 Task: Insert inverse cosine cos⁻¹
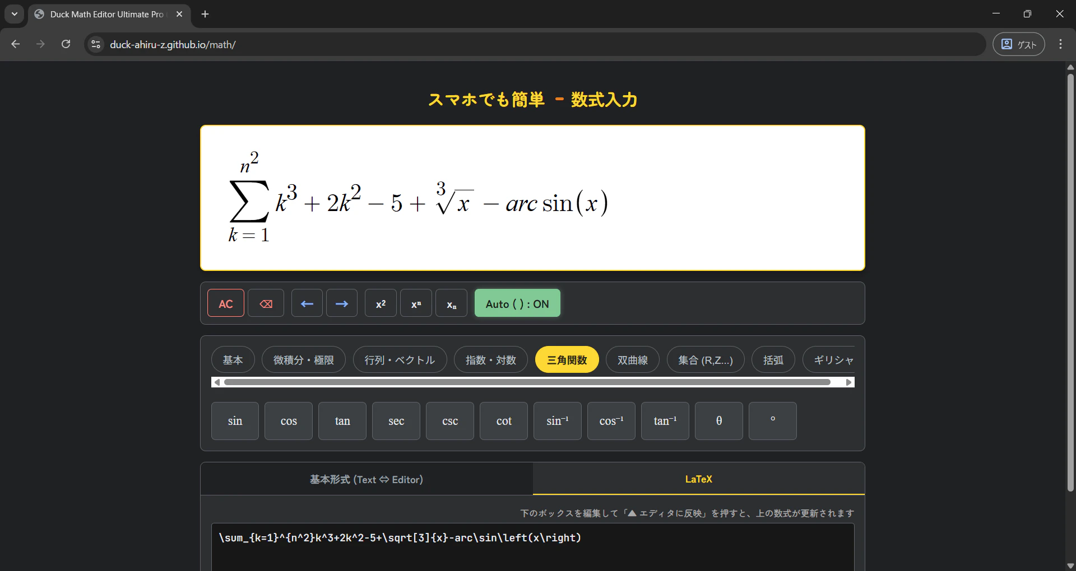point(611,421)
